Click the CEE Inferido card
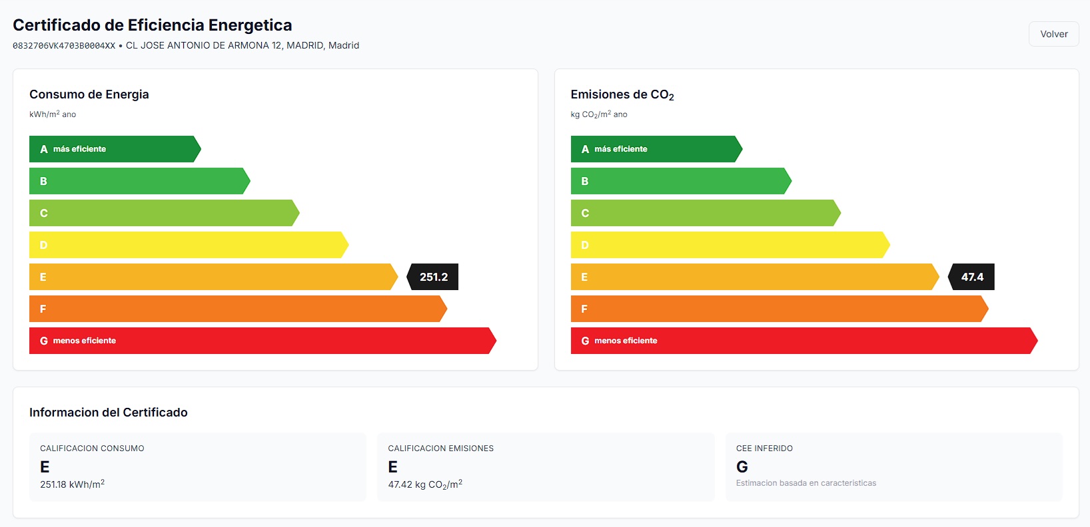Viewport: 1090px width, 527px height. click(893, 466)
